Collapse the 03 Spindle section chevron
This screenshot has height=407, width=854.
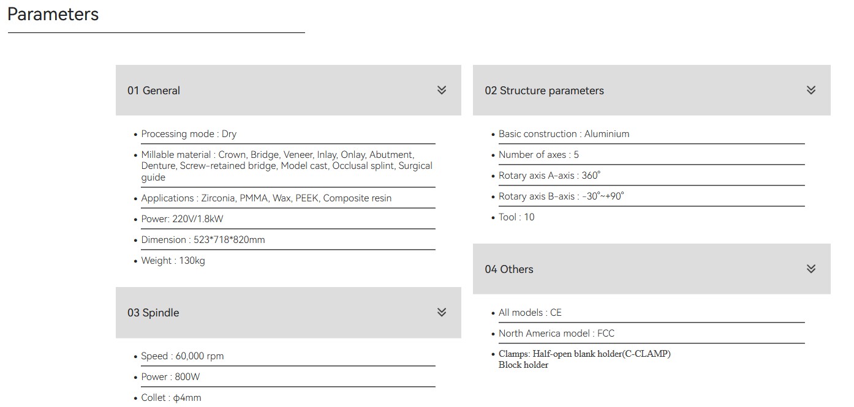coord(442,313)
